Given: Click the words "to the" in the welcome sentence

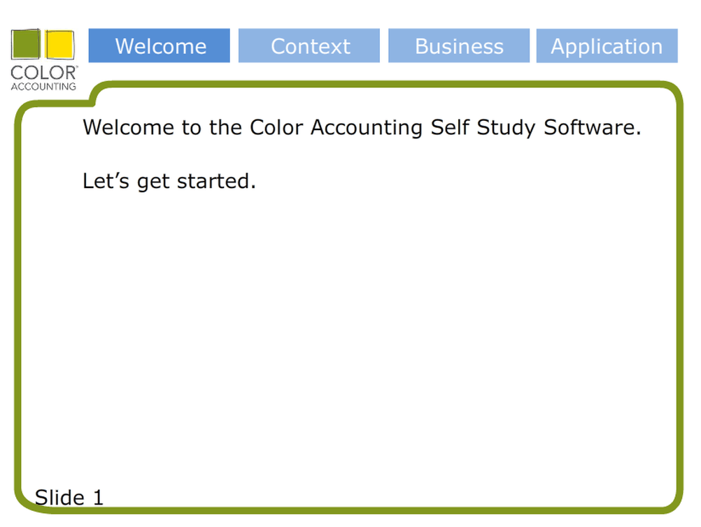Looking at the screenshot, I should pos(211,127).
